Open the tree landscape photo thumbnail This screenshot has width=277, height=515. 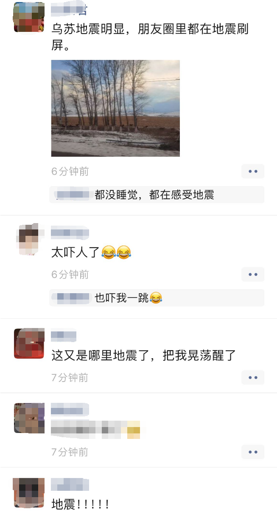(115, 108)
